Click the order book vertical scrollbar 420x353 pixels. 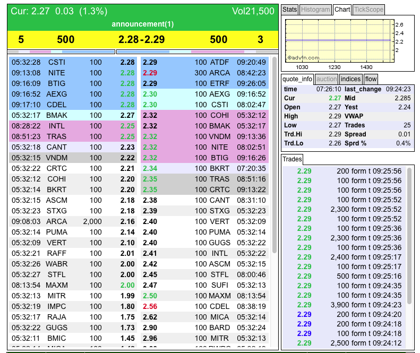(274, 154)
